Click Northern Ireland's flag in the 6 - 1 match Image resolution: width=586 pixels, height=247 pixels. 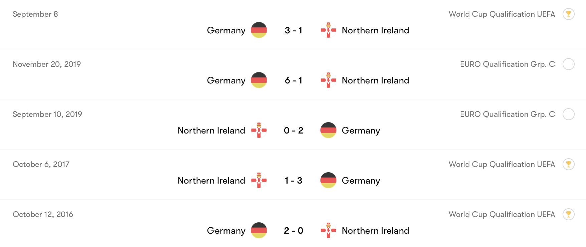[x=328, y=80]
